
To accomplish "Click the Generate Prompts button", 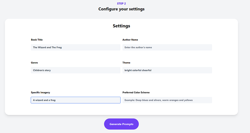I will pyautogui.click(x=121, y=124).
